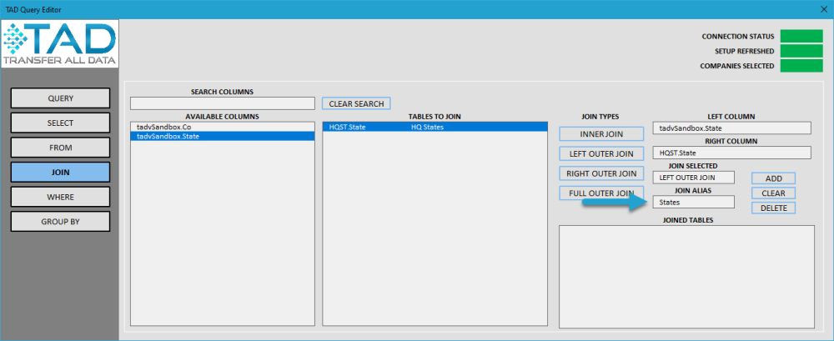The width and height of the screenshot is (834, 341).
Task: Choose INNER JOIN type
Action: [601, 134]
